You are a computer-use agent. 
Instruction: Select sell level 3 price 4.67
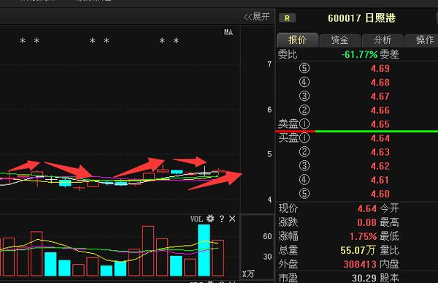pyautogui.click(x=380, y=97)
